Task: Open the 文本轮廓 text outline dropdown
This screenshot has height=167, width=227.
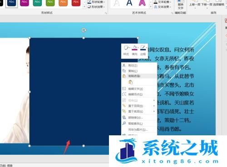Action: coord(163,2)
